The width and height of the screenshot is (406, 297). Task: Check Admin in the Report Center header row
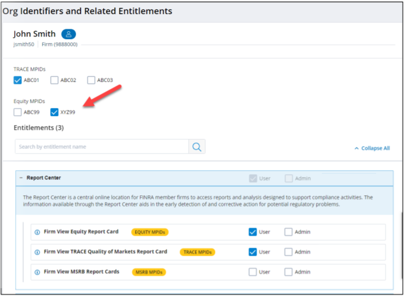(x=288, y=178)
